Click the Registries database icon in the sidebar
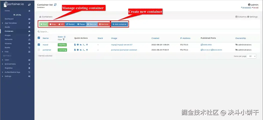 point(29,68)
